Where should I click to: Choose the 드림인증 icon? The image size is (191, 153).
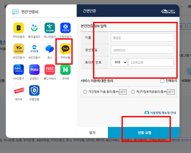[34, 90]
